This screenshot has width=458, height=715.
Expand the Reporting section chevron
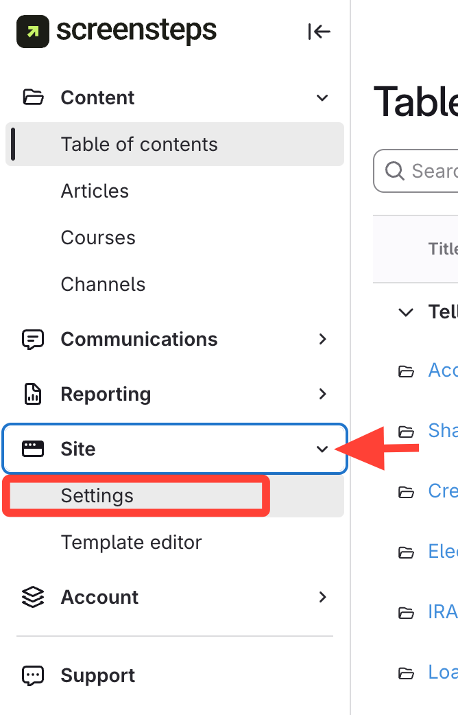coord(322,394)
